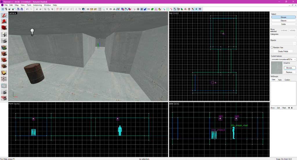The image size is (297, 160).
Task: Switch to the Cordon VisGroups tab
Action: [287, 80]
